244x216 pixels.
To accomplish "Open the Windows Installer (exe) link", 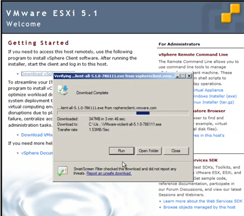I will pyautogui.click(x=215, y=96).
